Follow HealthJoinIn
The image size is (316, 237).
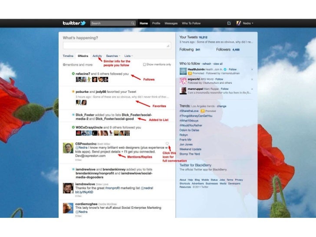[x=233, y=69]
